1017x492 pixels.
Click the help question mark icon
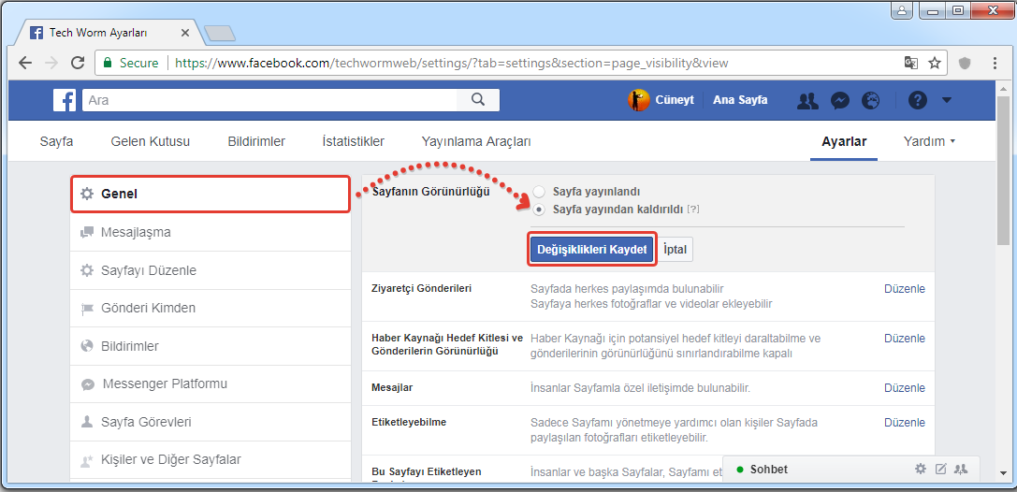point(917,100)
